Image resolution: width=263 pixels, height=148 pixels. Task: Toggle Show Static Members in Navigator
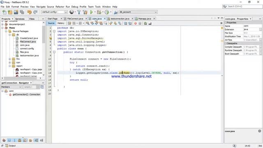[14, 140]
